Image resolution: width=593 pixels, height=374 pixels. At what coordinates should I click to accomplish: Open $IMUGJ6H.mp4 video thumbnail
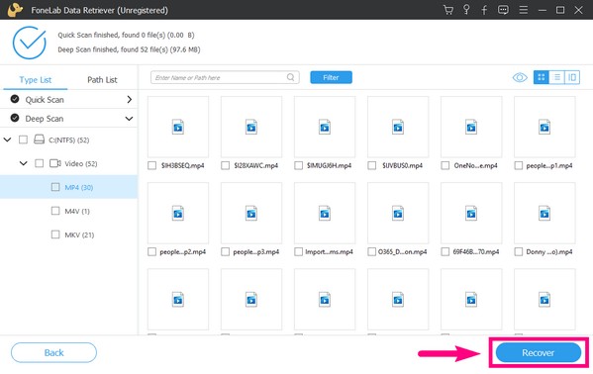(325, 127)
